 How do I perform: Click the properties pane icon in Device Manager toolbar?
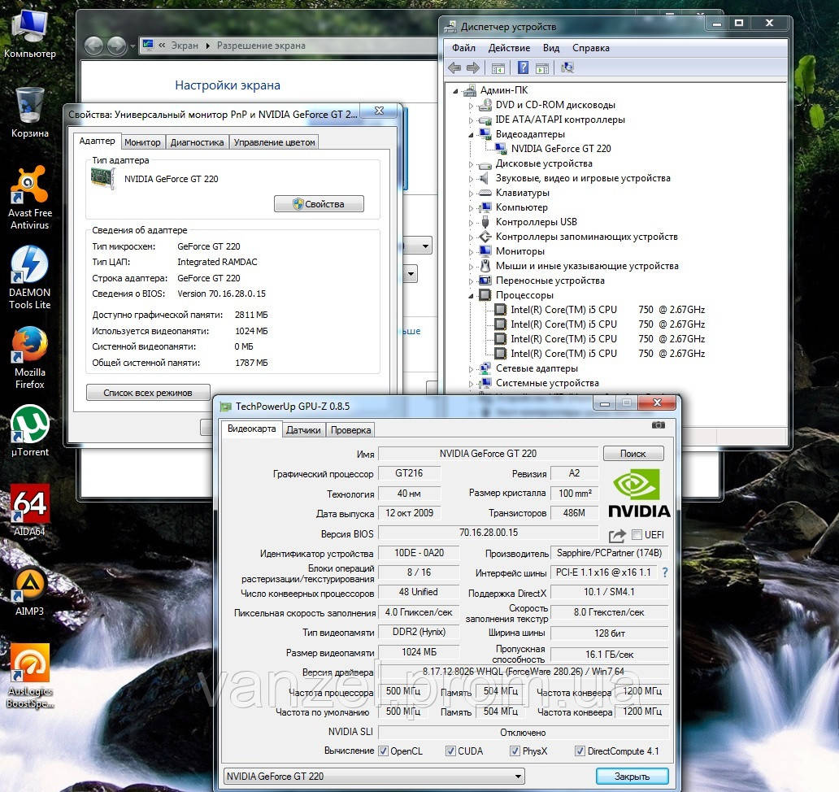[542, 68]
